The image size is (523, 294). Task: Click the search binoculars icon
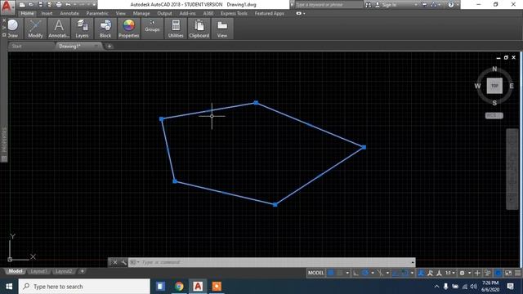pyautogui.click(x=368, y=5)
